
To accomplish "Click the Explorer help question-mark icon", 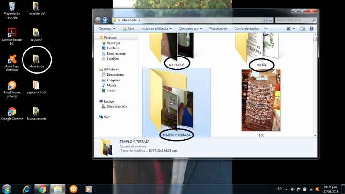I will 311,29.
